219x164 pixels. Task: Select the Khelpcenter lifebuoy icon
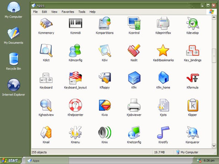pos(75,105)
